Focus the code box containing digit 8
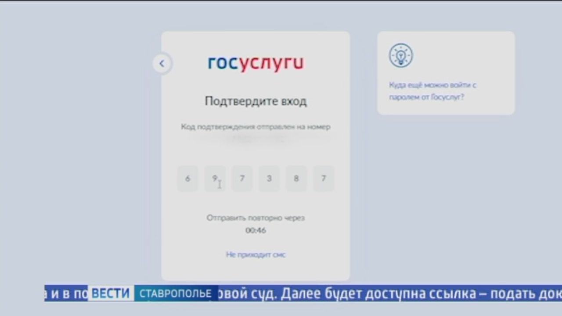562x316 pixels. 296,179
